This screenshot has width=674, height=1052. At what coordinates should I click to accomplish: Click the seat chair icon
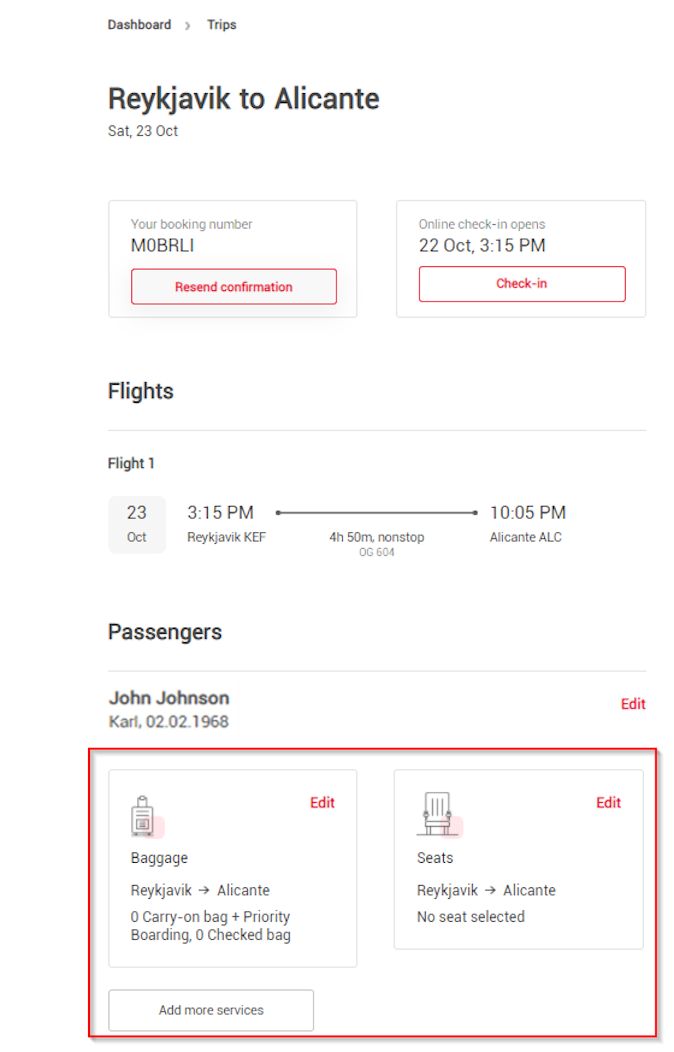tap(438, 814)
